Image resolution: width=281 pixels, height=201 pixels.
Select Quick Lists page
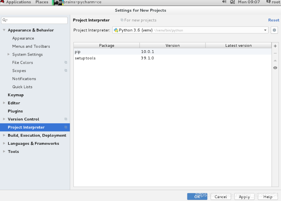pos(22,87)
